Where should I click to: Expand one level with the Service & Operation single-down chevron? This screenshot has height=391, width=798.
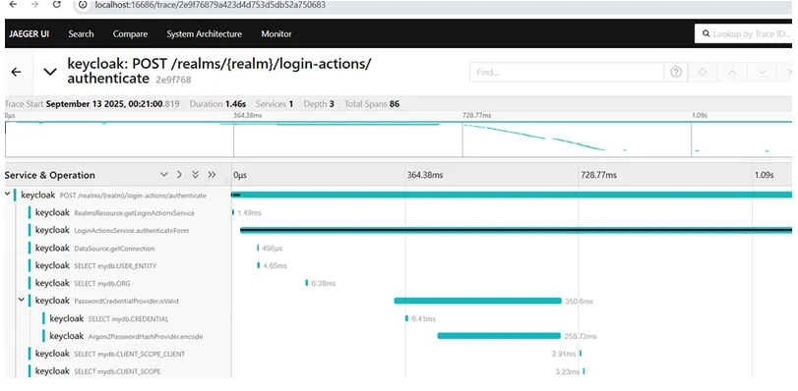[164, 175]
